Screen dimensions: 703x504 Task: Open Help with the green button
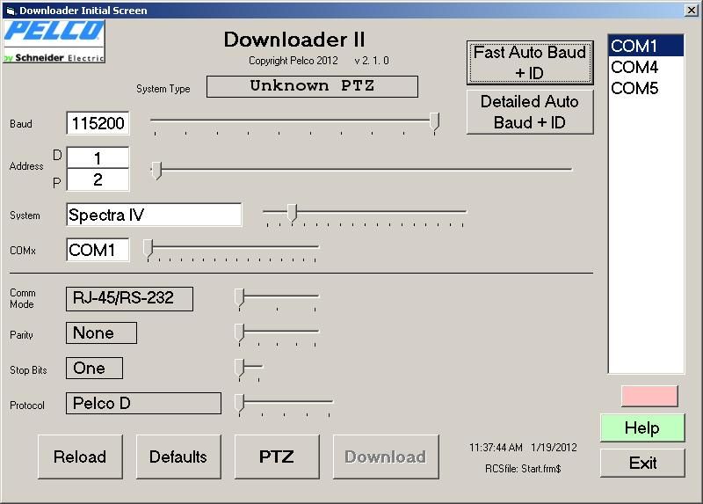(642, 427)
